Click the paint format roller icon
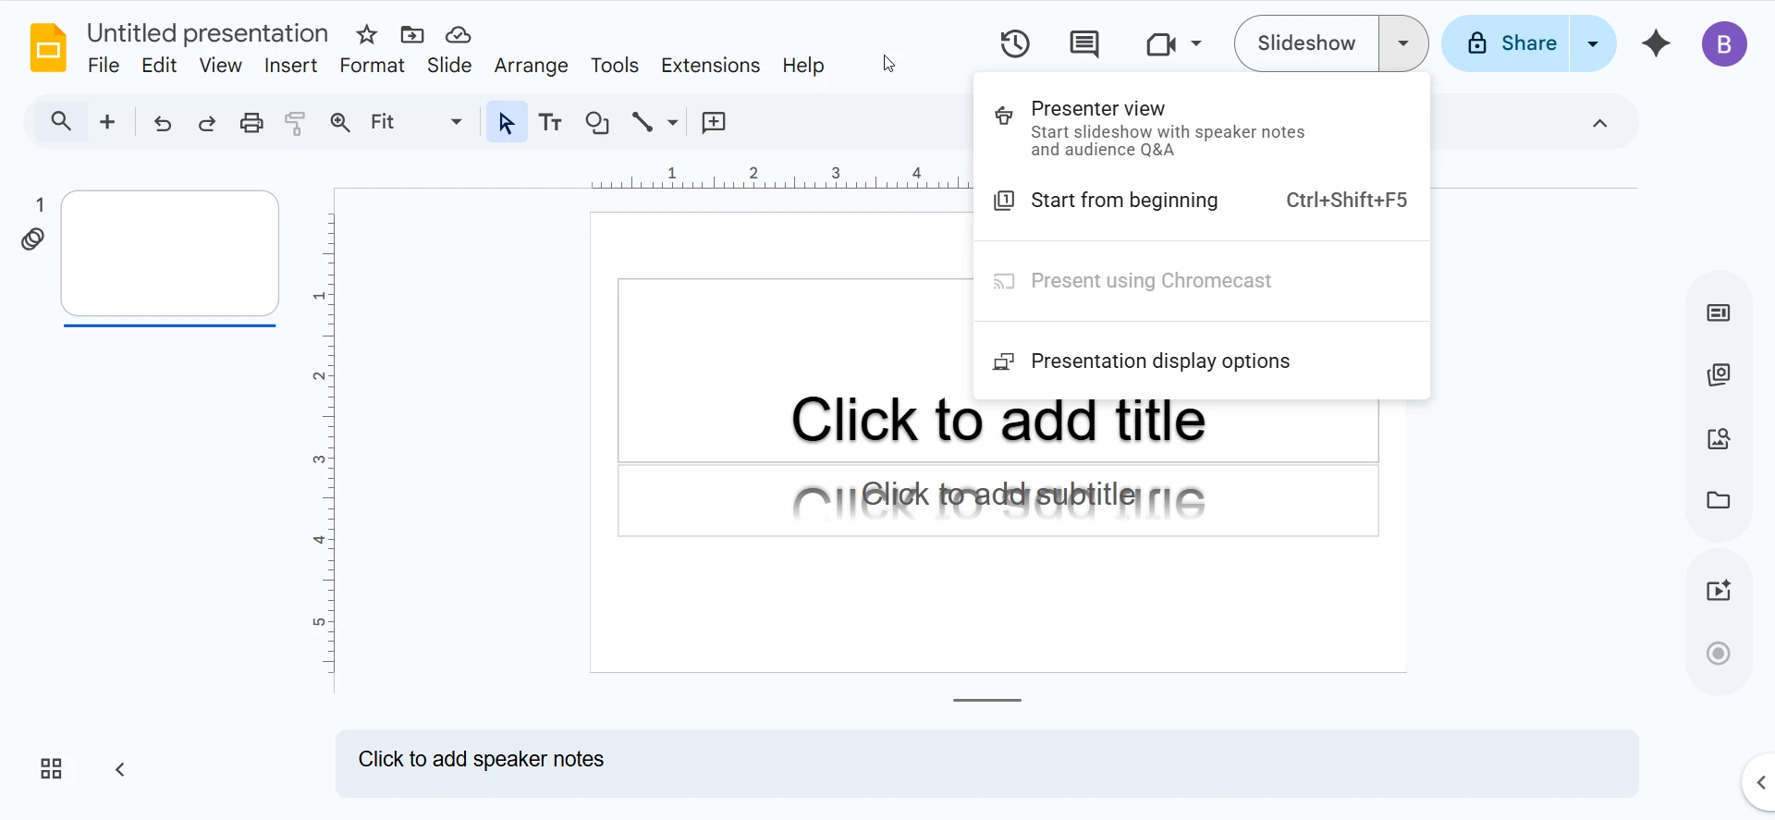Screen dimensions: 1775x820 (295, 122)
